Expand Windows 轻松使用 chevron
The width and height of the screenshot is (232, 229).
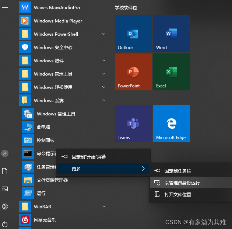[104, 87]
